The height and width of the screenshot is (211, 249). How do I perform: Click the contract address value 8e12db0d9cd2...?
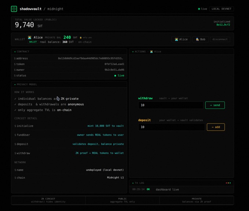[x=90, y=59]
